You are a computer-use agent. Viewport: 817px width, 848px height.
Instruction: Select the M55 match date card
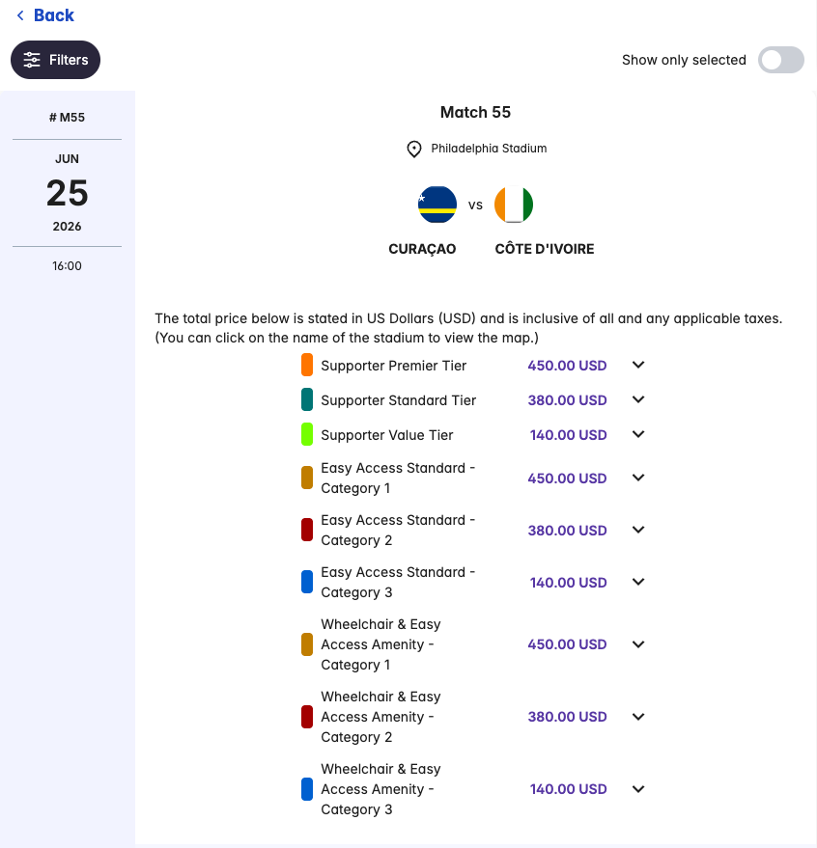pyautogui.click(x=67, y=193)
